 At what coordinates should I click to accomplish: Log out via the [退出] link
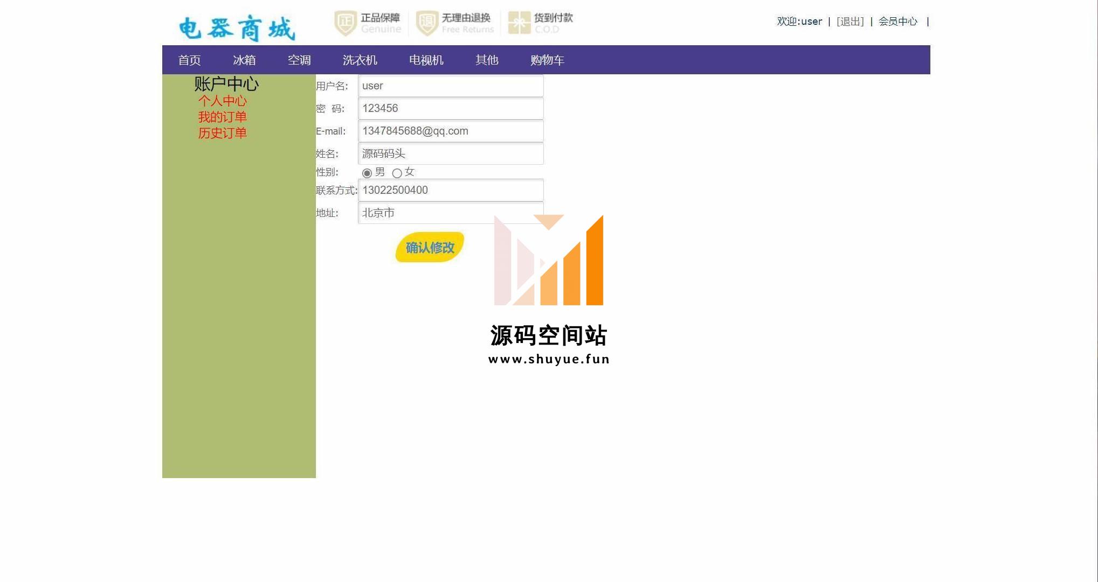[x=850, y=22]
